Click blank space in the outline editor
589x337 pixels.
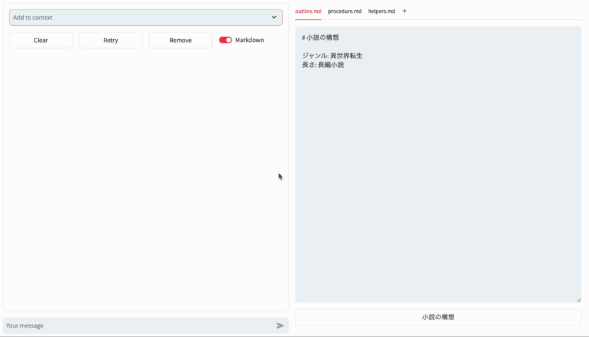438,189
